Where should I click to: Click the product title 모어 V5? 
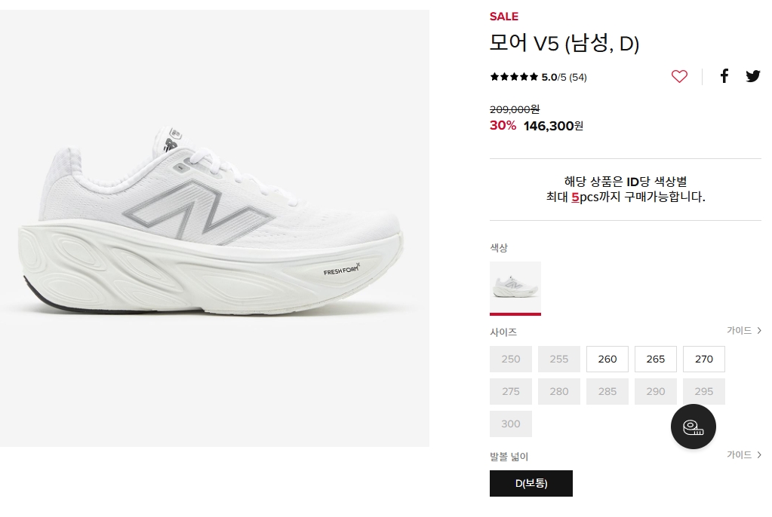(564, 44)
